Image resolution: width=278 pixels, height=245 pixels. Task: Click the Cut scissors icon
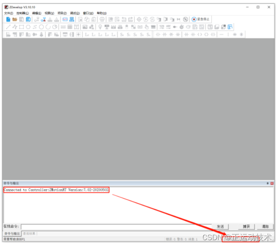tap(80, 19)
